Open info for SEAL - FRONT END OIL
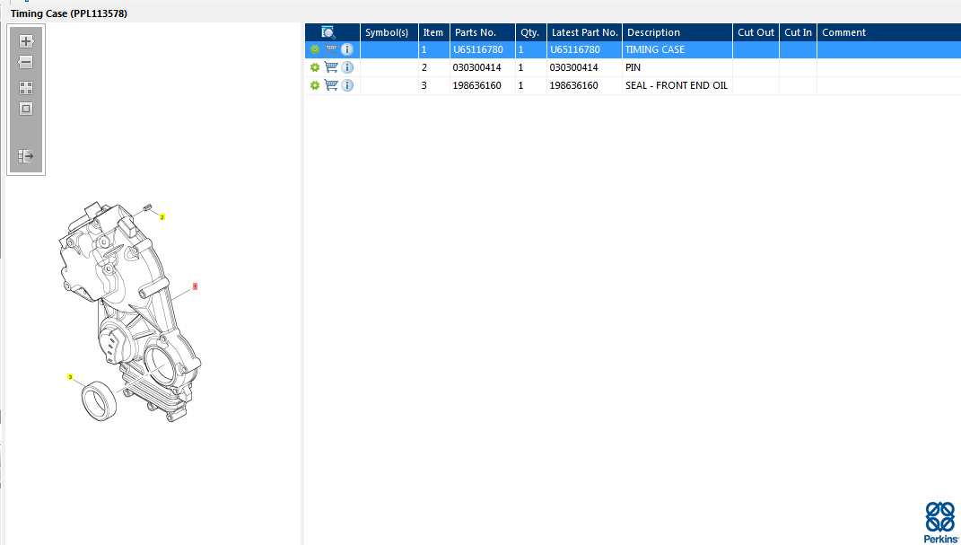This screenshot has width=961, height=545. (x=347, y=85)
